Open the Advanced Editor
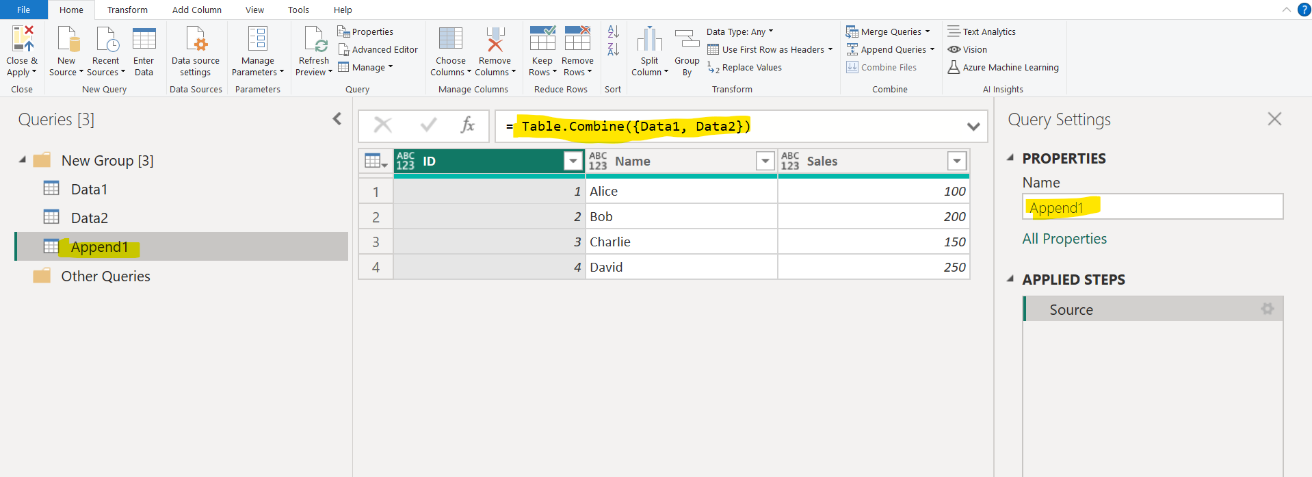The image size is (1312, 477). [378, 50]
